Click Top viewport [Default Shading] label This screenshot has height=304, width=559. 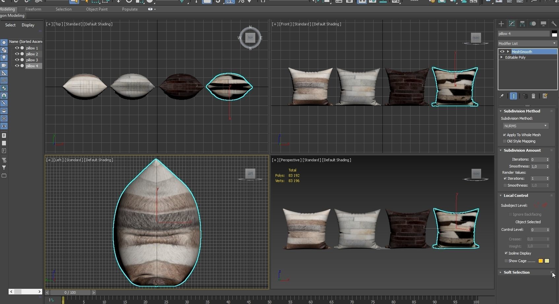98,24
